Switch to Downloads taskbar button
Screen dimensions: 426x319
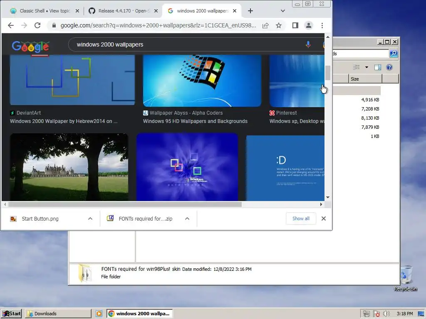[x=58, y=314]
